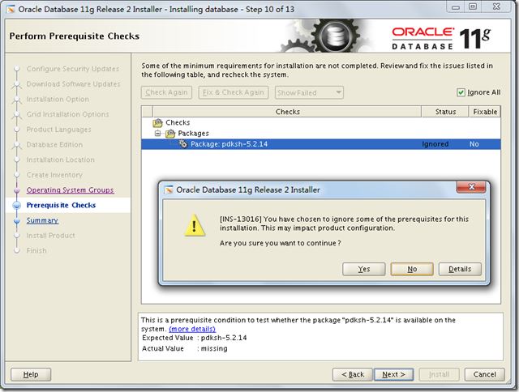Open the more details link
The height and width of the screenshot is (392, 519).
tap(192, 329)
